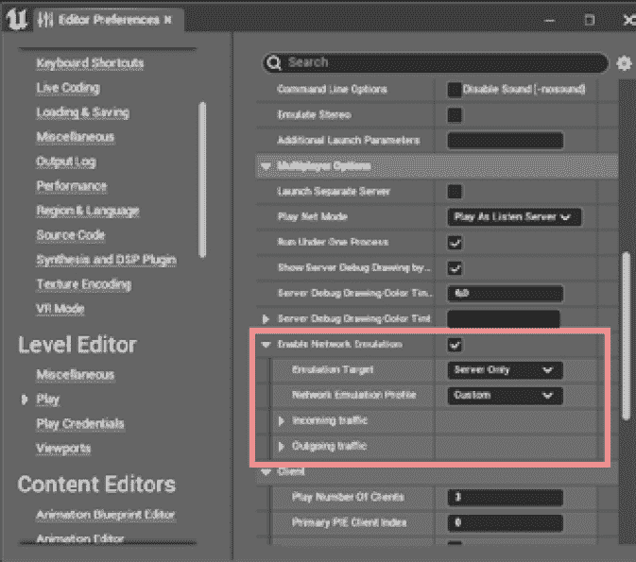Collapse the Enable Network Emulation row

click(266, 345)
